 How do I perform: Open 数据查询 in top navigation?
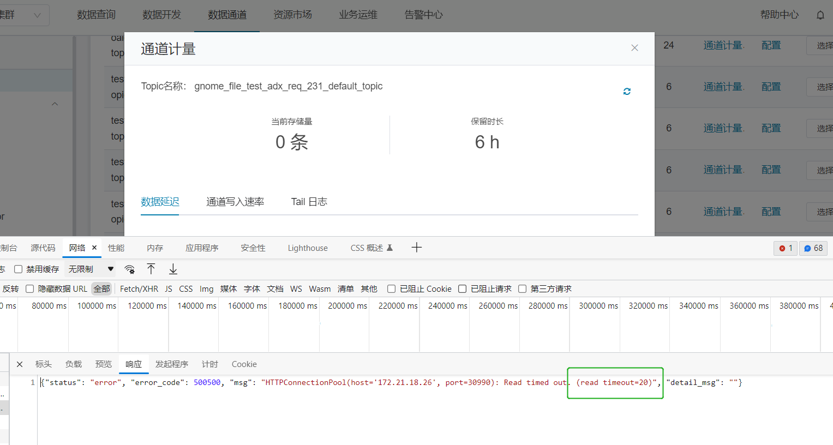tap(96, 15)
